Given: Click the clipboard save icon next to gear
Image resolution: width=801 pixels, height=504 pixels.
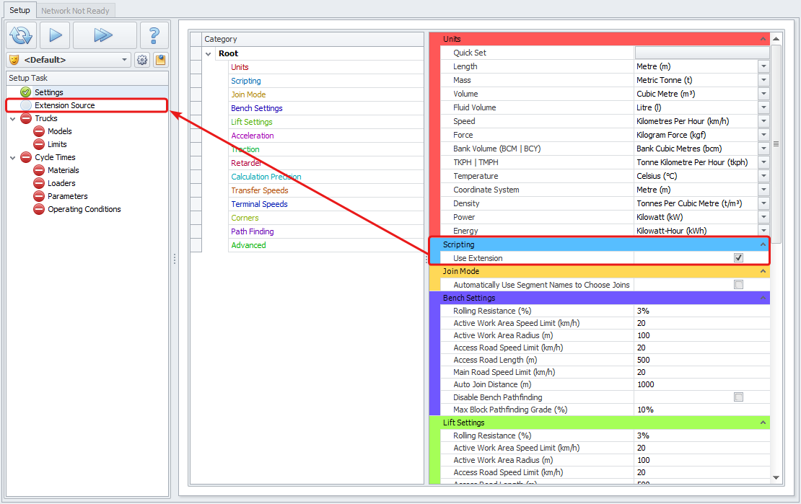Looking at the screenshot, I should point(160,60).
